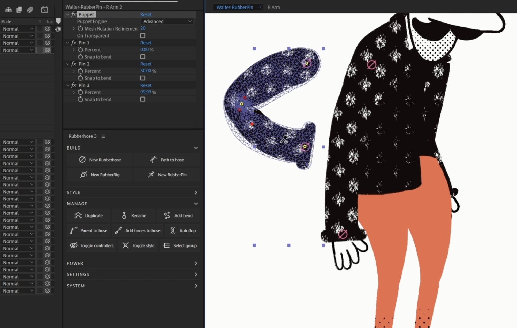Expand the STYLE section
517x328 pixels.
(x=196, y=192)
